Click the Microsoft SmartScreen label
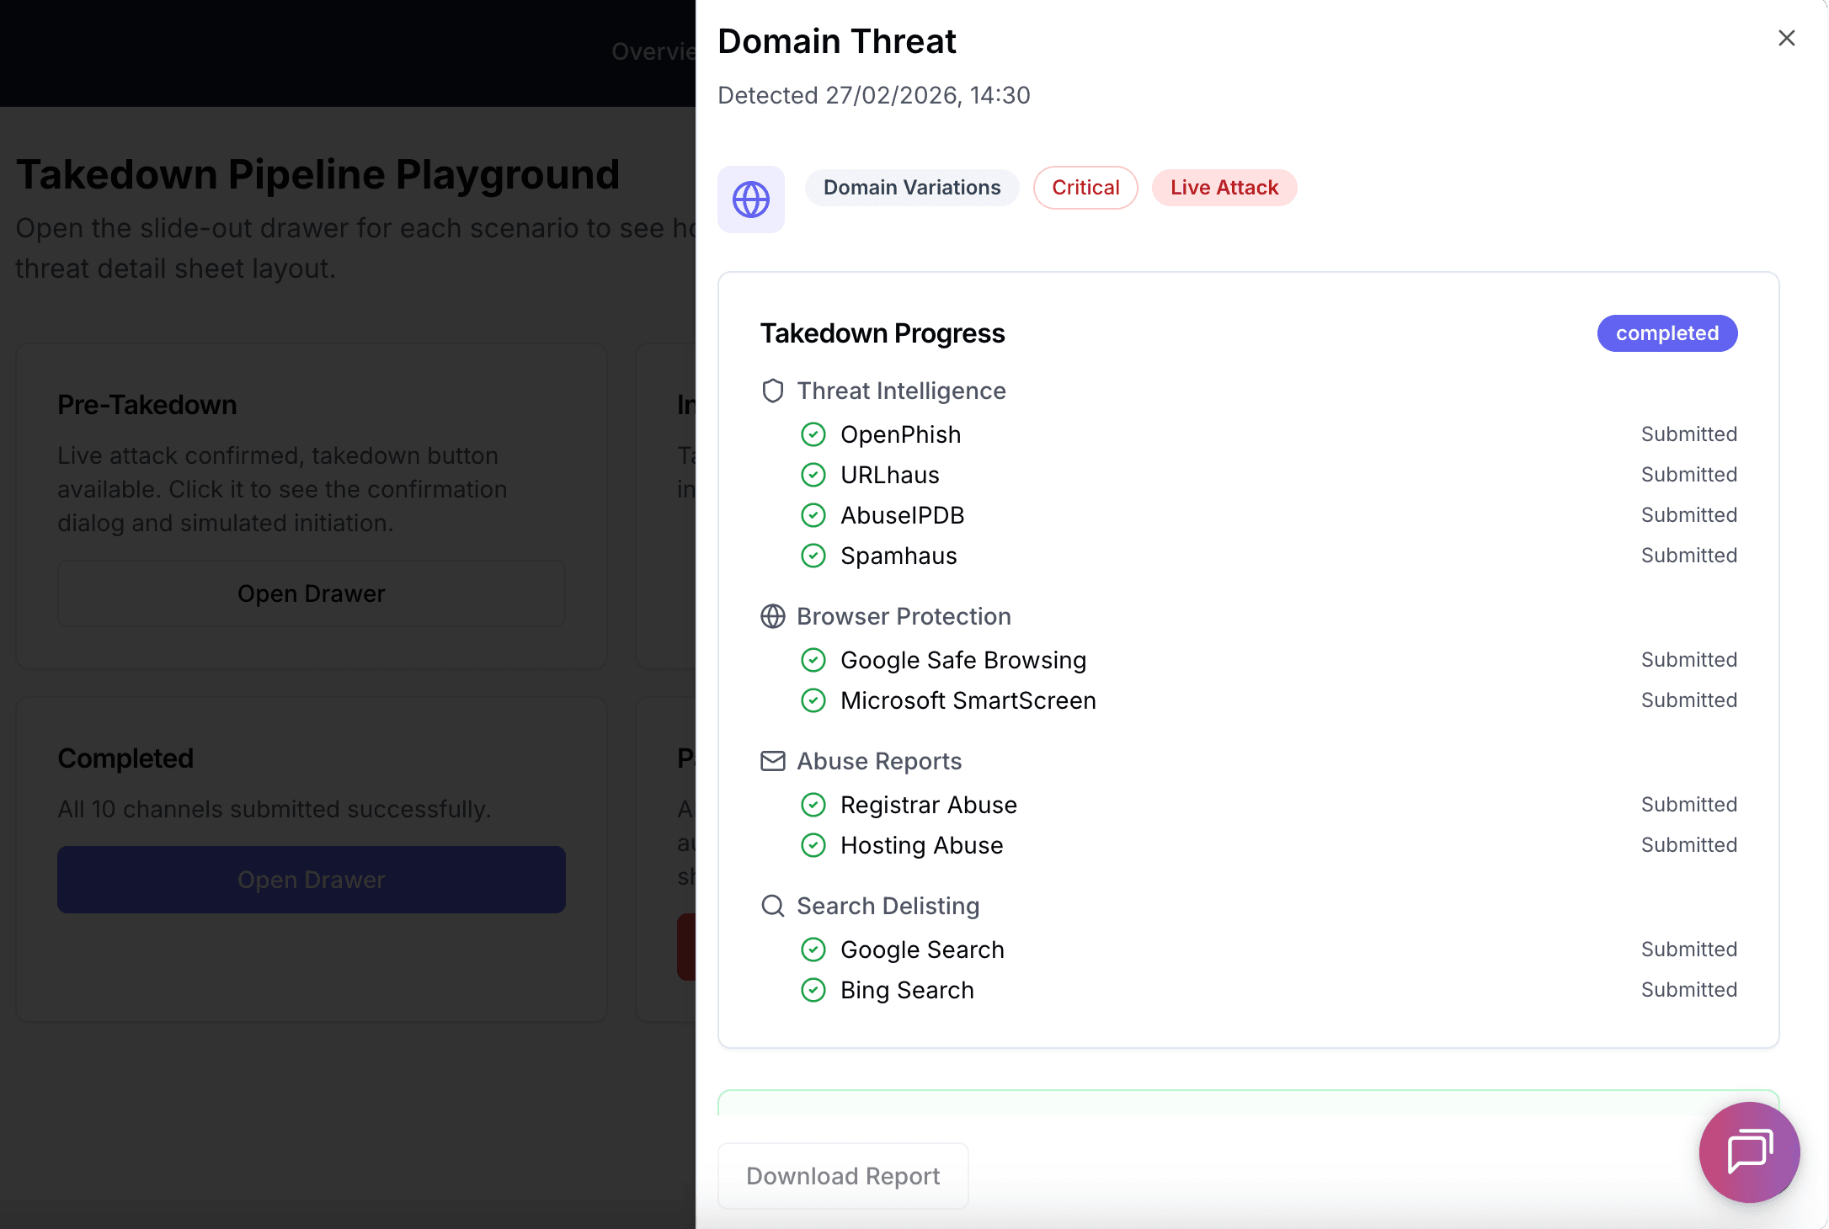Viewport: 1829px width, 1229px height. pos(968,700)
